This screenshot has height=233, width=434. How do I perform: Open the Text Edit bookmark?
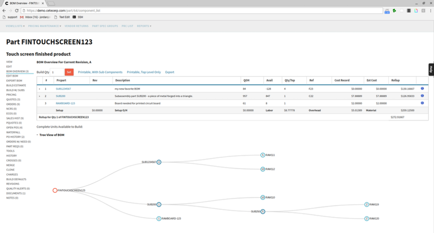[x=62, y=17]
